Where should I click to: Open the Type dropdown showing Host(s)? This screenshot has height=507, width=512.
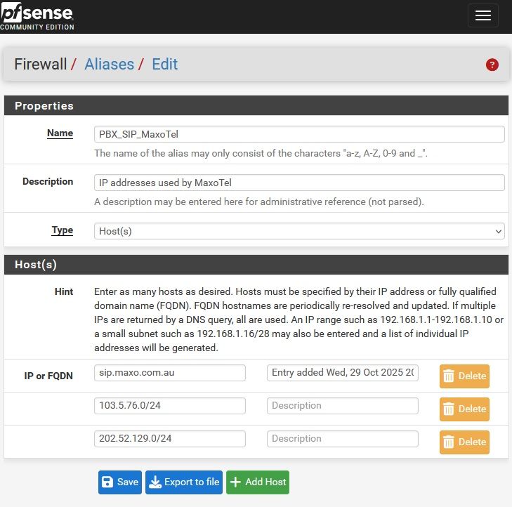pos(299,230)
